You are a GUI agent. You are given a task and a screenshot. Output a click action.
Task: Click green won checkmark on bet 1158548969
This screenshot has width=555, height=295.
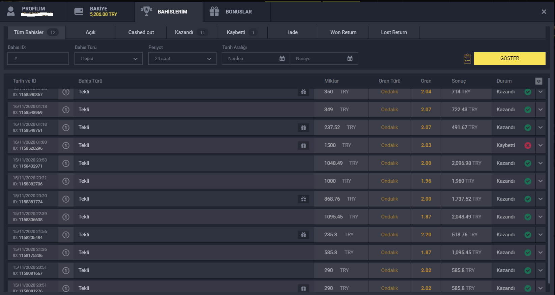tap(528, 110)
